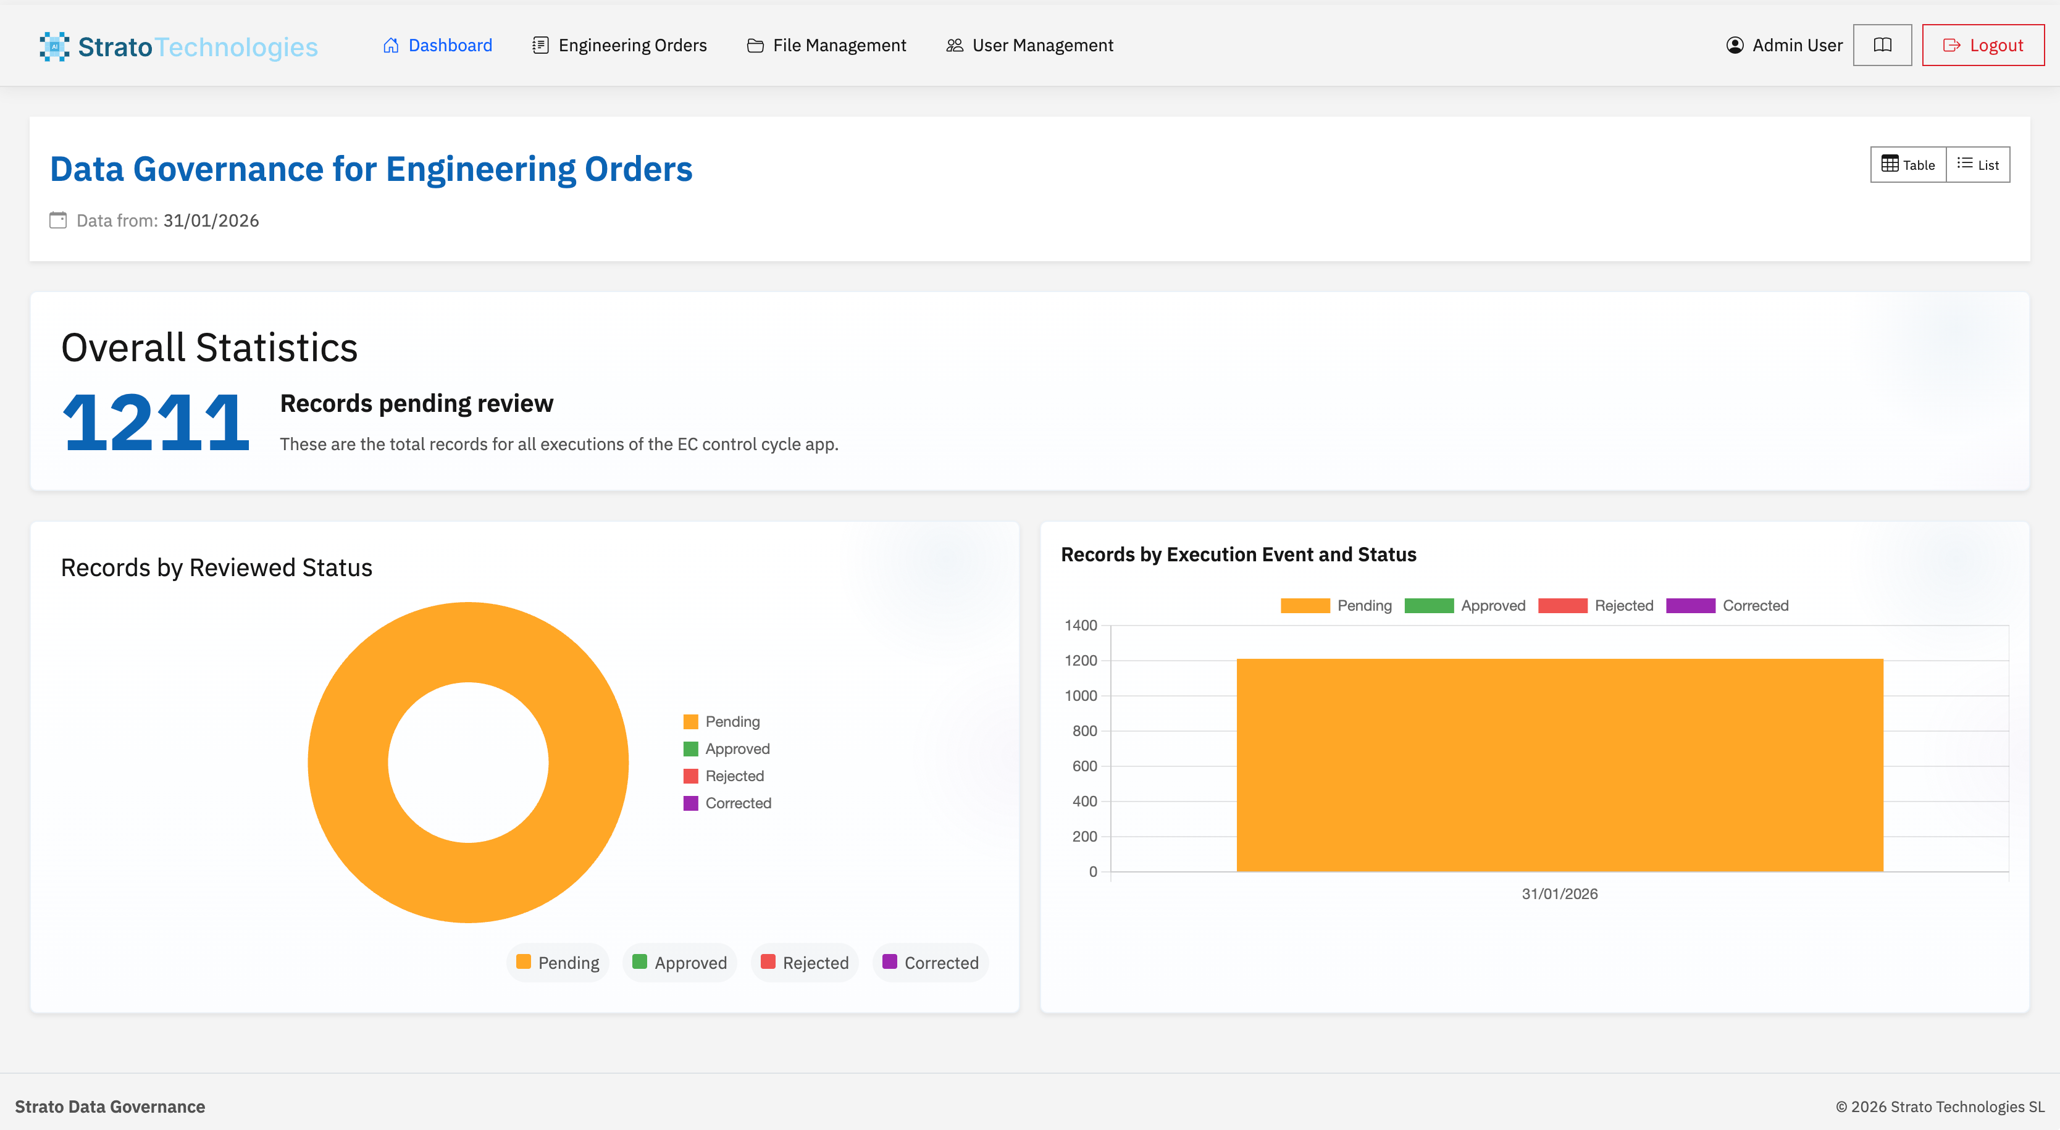Viewport: 2060px width, 1130px height.
Task: Click the User Management users icon
Action: [953, 46]
